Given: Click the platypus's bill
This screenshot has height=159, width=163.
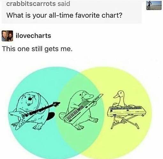Looking at the screenshot, I should 89,96.
